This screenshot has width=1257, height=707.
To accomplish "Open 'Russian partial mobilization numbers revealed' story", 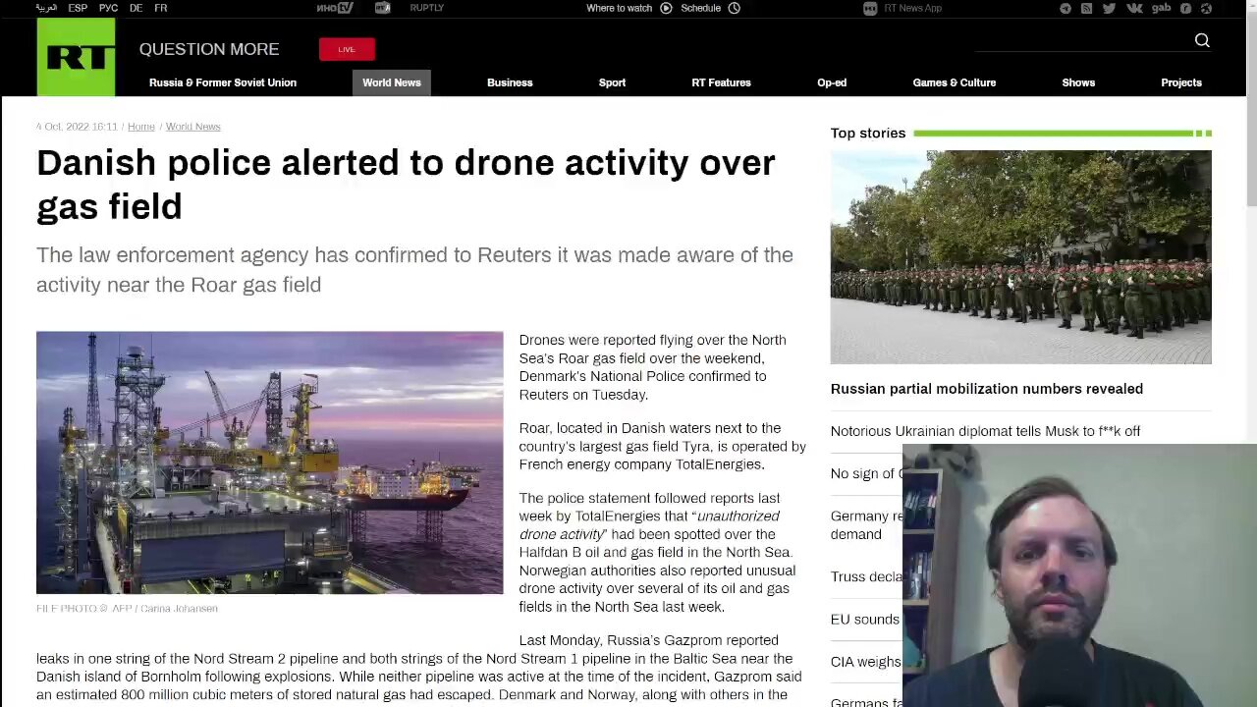I will click(x=987, y=389).
